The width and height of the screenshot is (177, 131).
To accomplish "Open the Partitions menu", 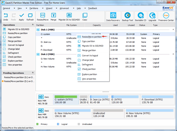I will tap(34, 8).
